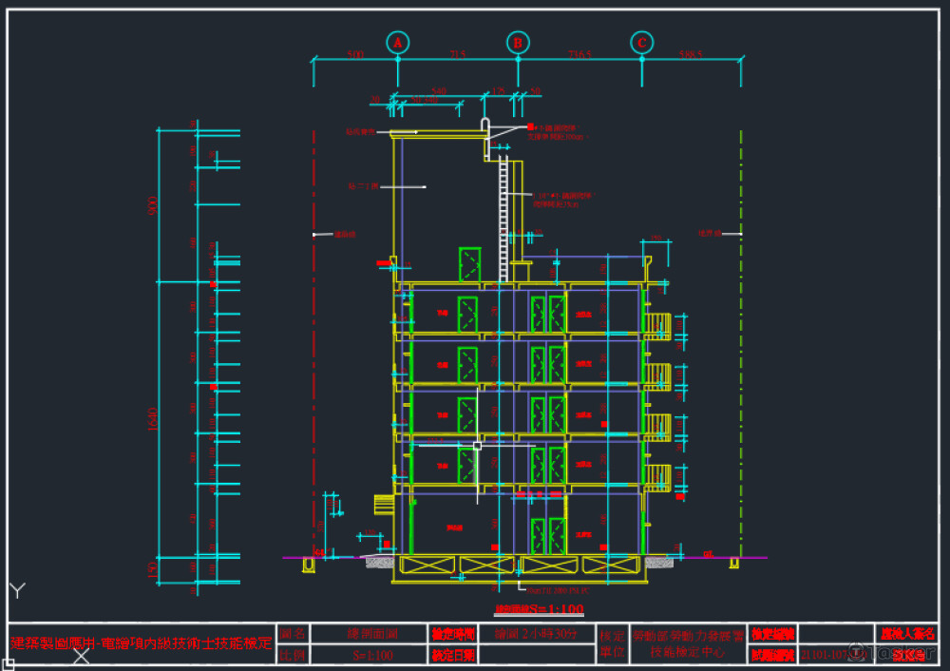Pick the 588.5 dimension text at top right
Image resolution: width=950 pixels, height=671 pixels.
691,55
